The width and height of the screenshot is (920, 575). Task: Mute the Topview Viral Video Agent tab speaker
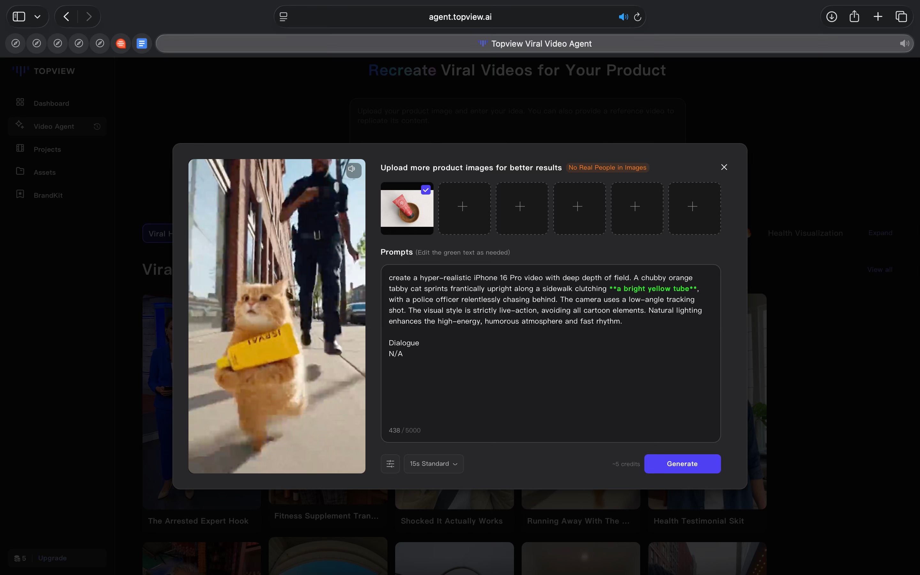[904, 44]
